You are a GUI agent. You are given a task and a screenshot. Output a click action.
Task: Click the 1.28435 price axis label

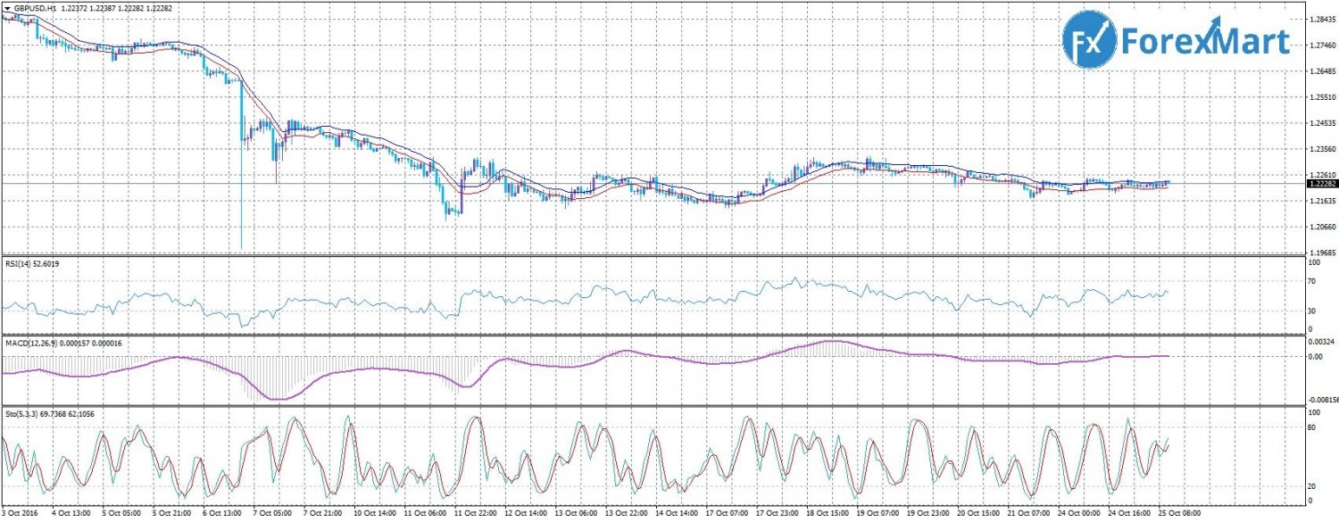[1322, 19]
